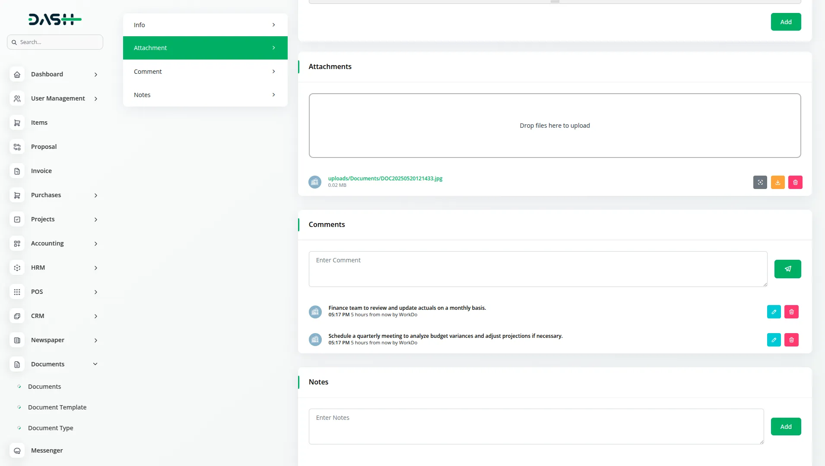825x466 pixels.
Task: Expand the HRM menu
Action: 38,268
